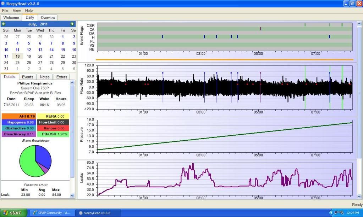Screen dimensions: 363x217
Task: Open the Notes tab
Action: 45,77
